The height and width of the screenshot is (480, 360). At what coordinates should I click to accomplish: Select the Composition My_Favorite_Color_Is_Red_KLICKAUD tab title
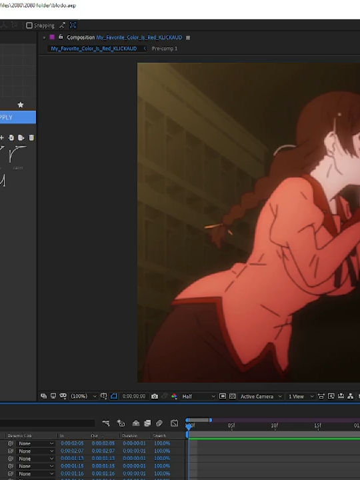pyautogui.click(x=125, y=37)
